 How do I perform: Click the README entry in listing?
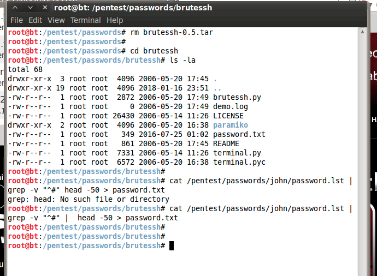226,143
